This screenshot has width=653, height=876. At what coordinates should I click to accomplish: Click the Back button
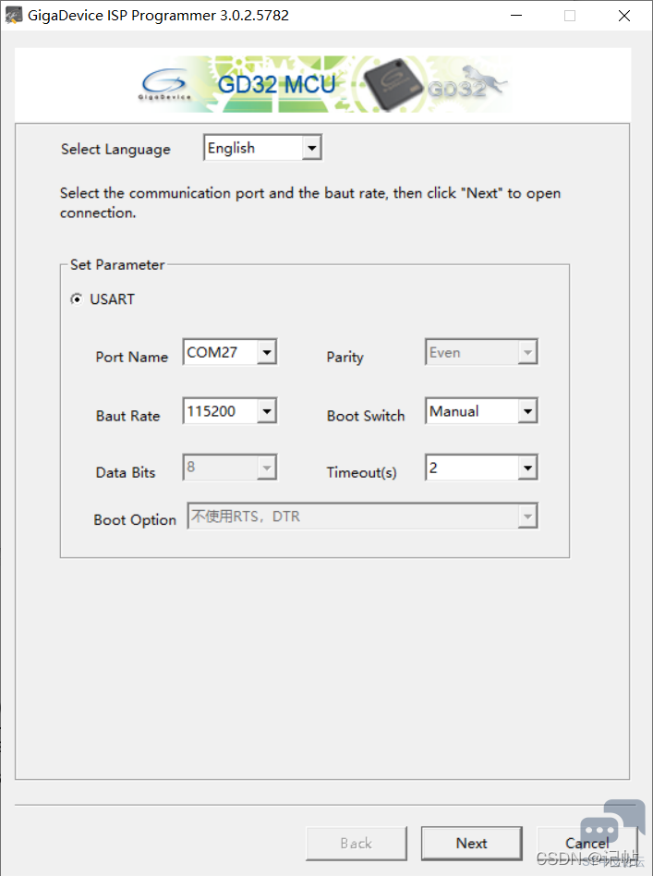(x=356, y=843)
